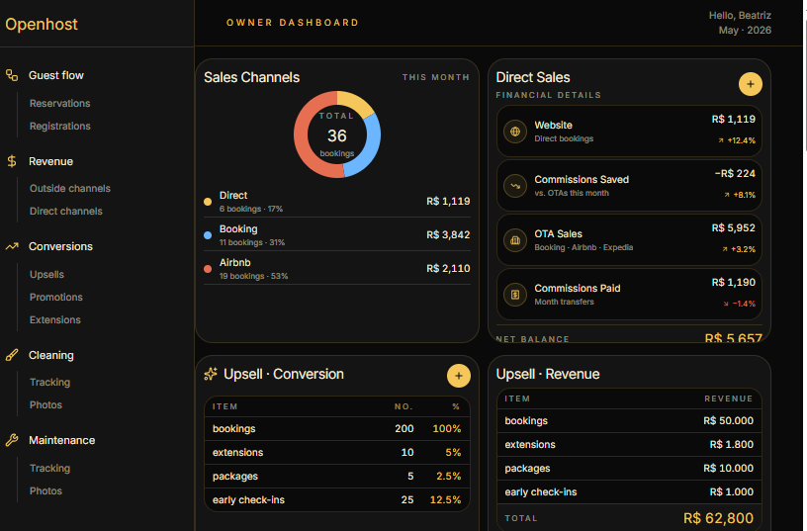This screenshot has height=531, width=807.
Task: Click the Commissions Paid card title
Action: pyautogui.click(x=577, y=288)
